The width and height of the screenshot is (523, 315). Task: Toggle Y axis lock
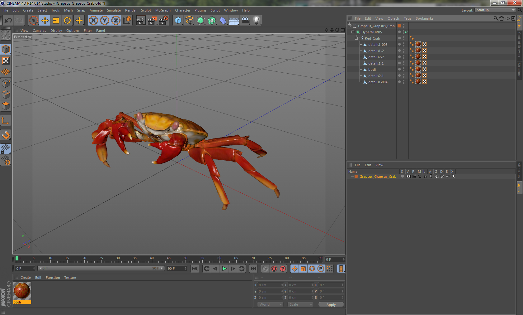click(105, 21)
